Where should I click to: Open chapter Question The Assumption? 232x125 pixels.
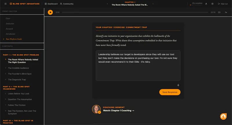(x=20, y=99)
